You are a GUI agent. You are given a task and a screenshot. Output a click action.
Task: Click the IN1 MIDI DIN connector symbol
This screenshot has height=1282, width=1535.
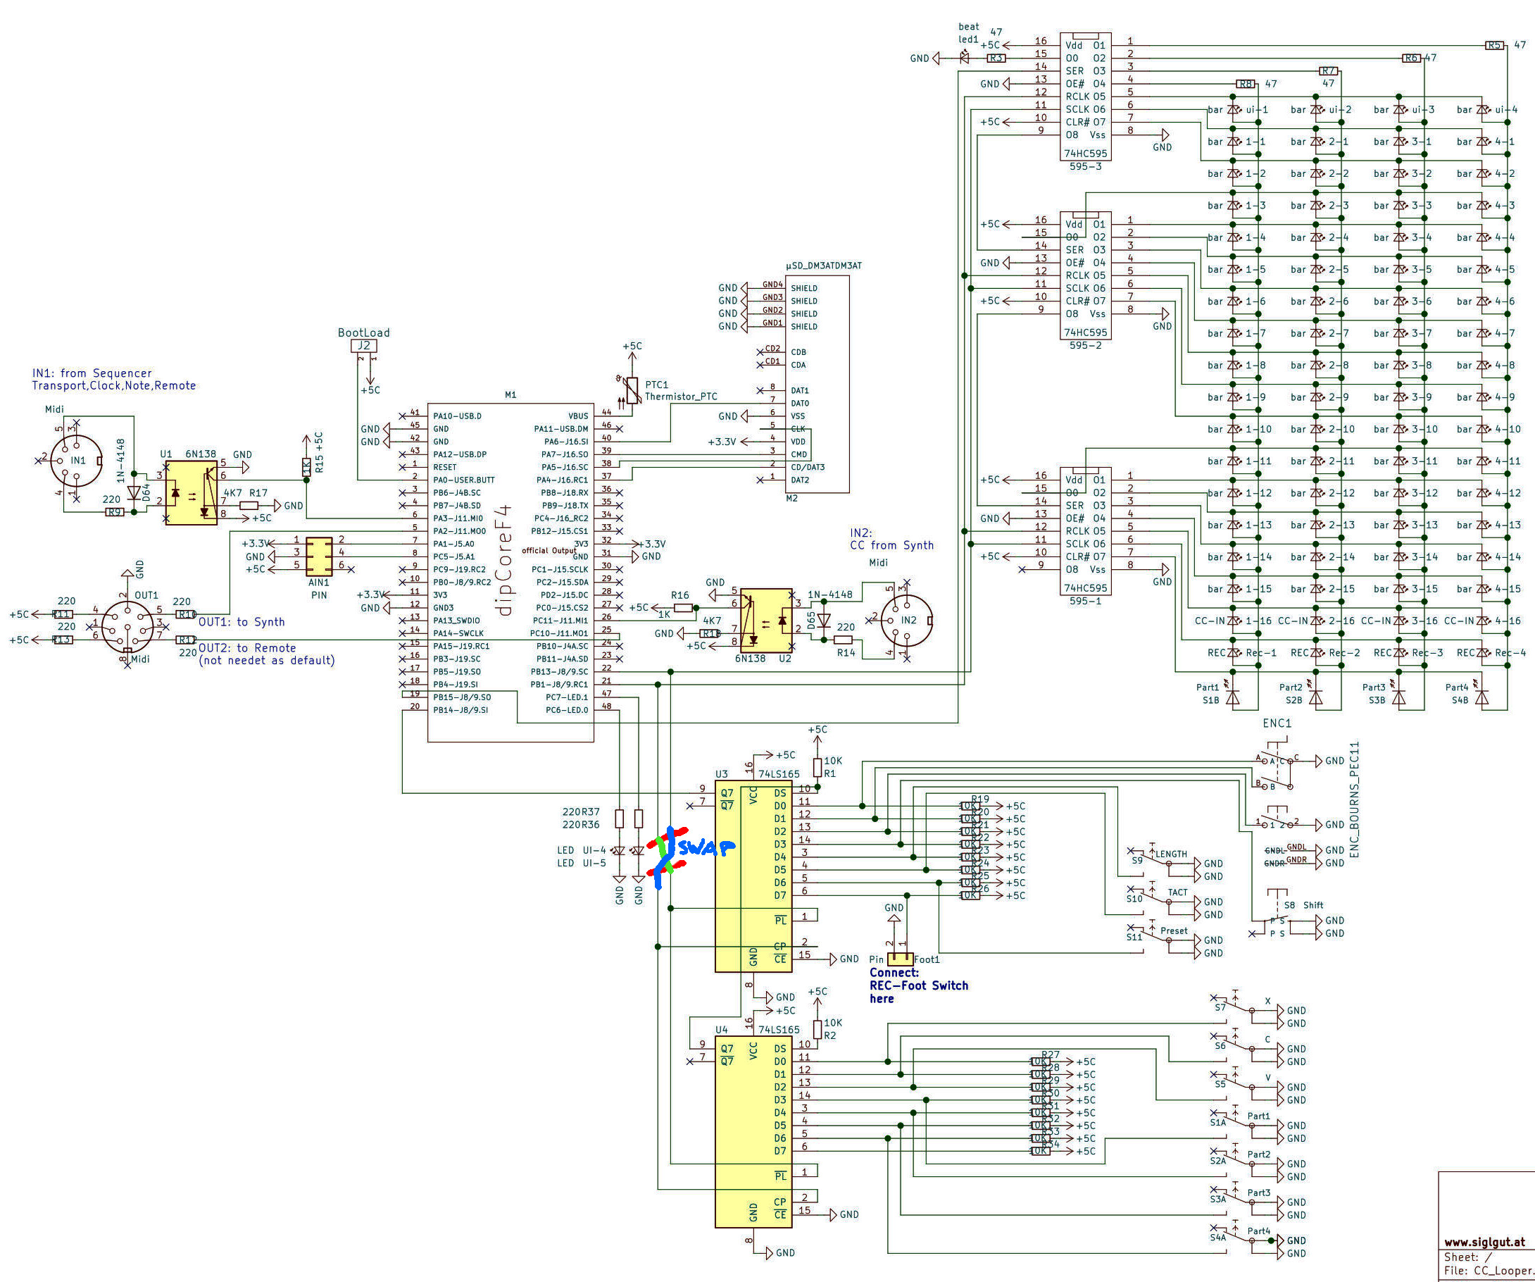pyautogui.click(x=77, y=461)
